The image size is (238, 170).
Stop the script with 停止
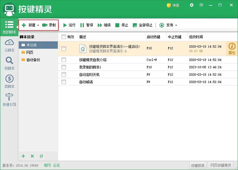[122, 25]
